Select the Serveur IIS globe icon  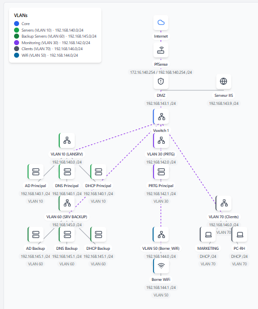tap(223, 81)
